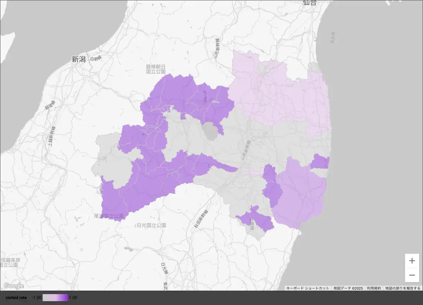Select the small purple coastal region on east
Screen dimensions: 423x305
[320, 162]
